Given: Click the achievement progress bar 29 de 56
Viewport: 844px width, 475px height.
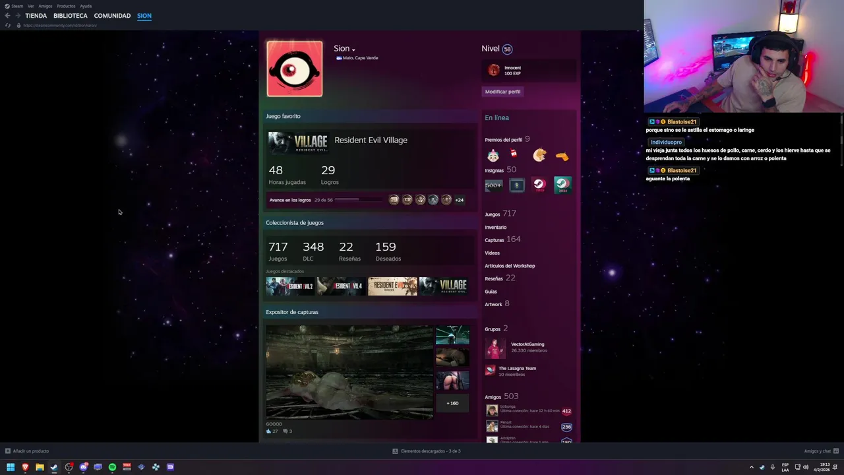Looking at the screenshot, I should click(x=359, y=200).
